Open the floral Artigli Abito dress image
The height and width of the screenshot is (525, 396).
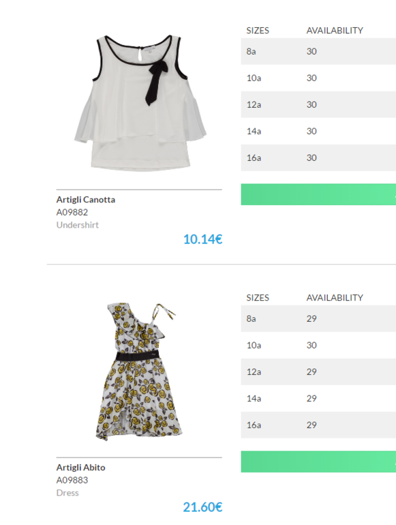pos(139,372)
